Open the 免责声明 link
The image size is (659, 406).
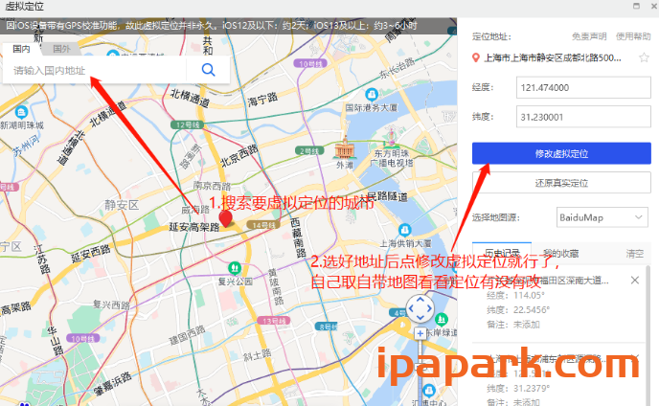(x=589, y=36)
